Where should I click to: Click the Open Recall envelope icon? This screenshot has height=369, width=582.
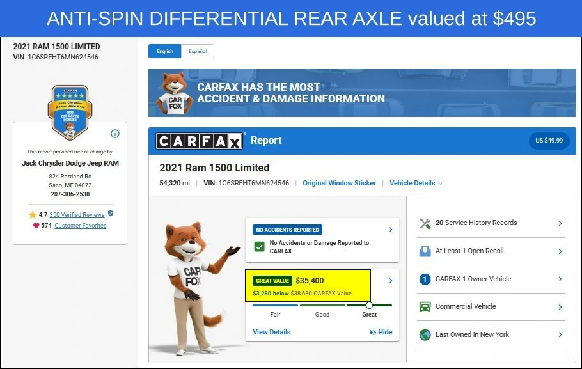[x=425, y=251]
